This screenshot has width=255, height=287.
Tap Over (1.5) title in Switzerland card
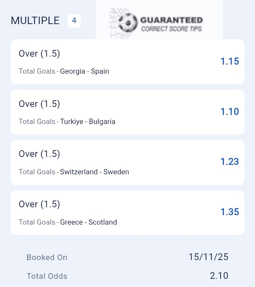39,154
